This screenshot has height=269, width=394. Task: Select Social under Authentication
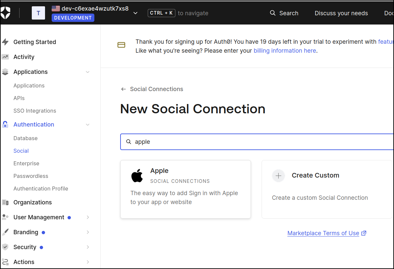point(21,151)
